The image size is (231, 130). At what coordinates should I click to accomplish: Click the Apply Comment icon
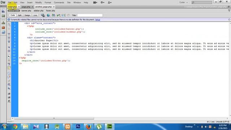click(x=9, y=73)
